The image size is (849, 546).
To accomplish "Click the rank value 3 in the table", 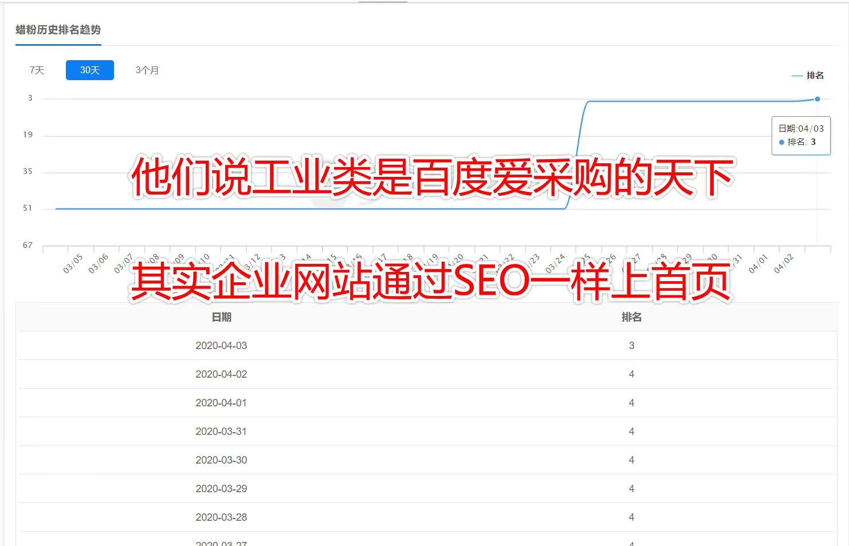I will pyautogui.click(x=631, y=346).
